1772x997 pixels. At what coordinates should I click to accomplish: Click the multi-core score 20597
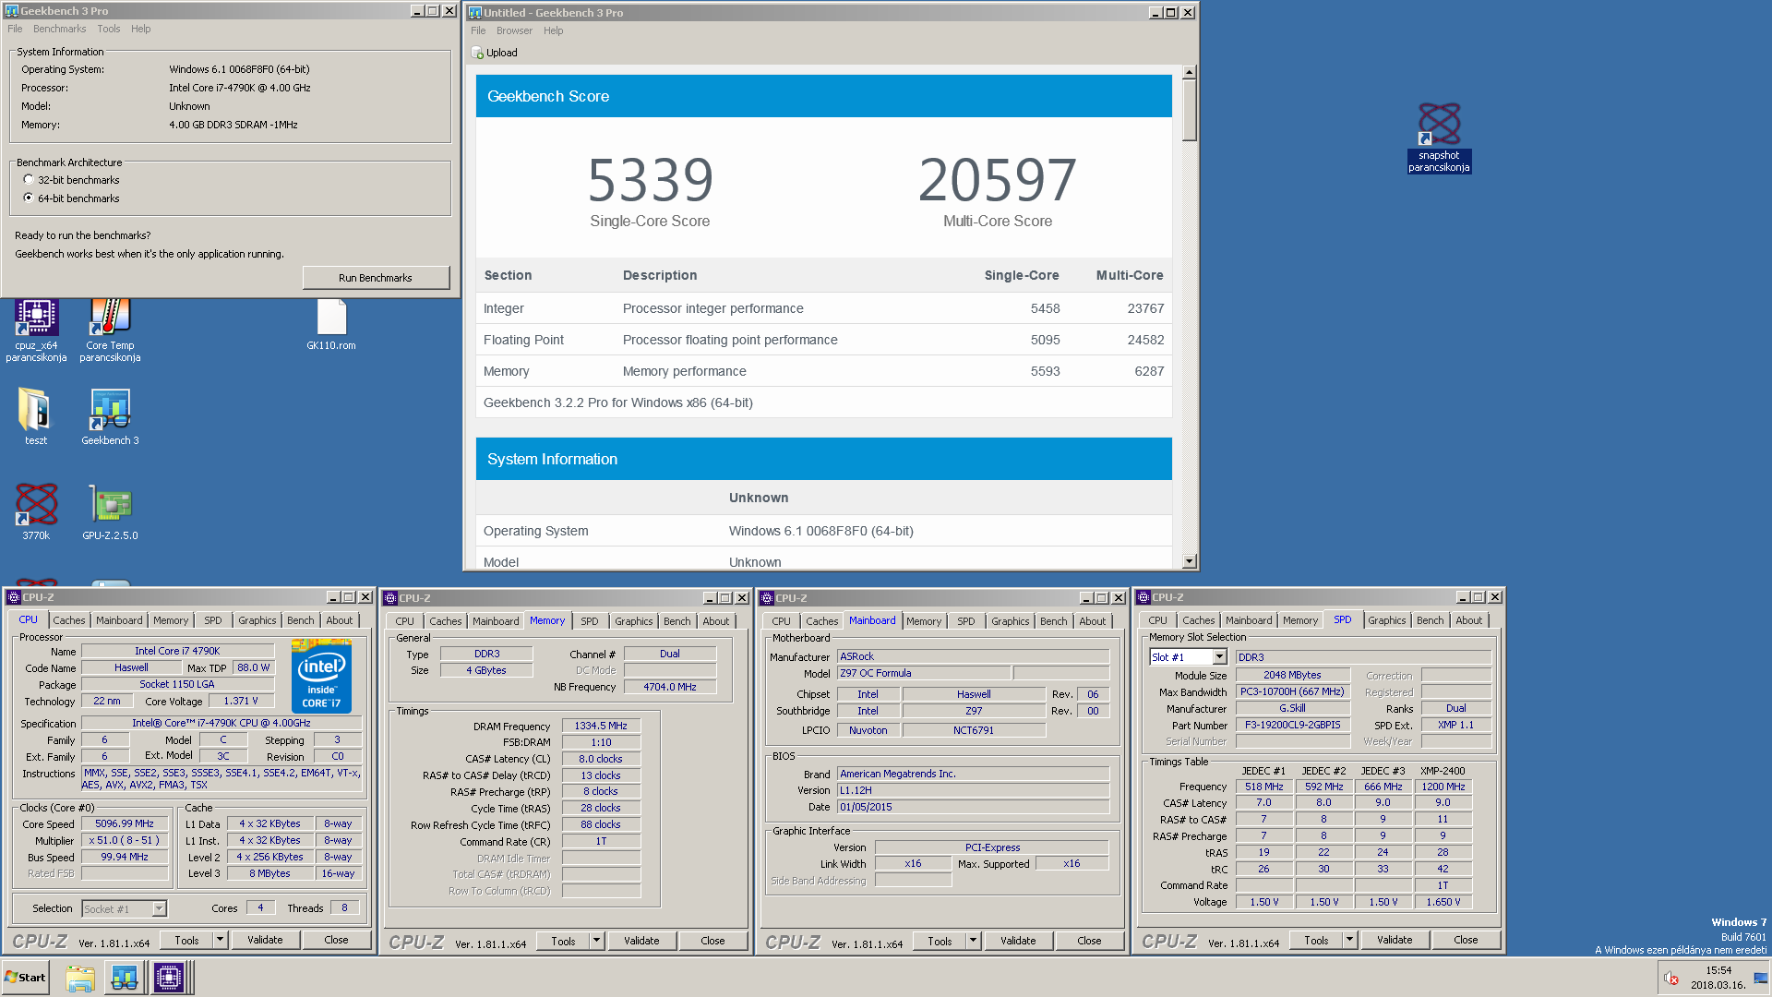tap(998, 179)
